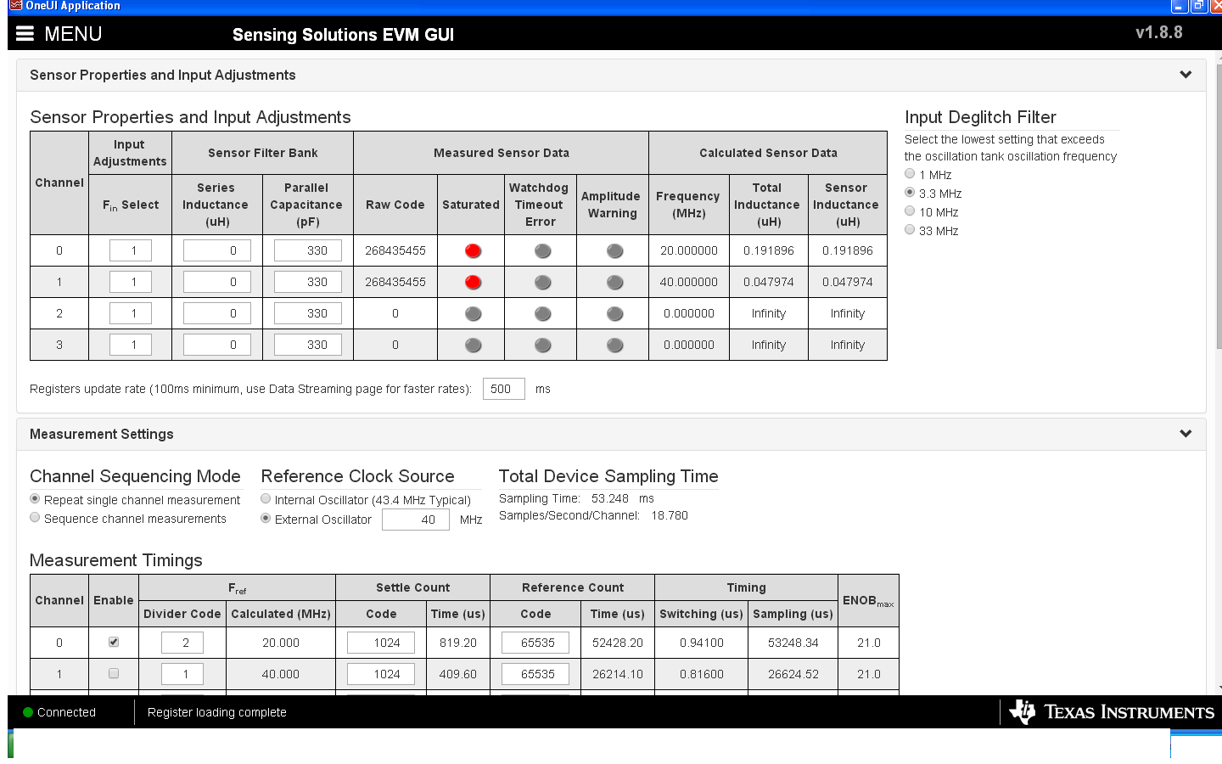Click channel 2 Saturated gray indicator

tap(474, 314)
